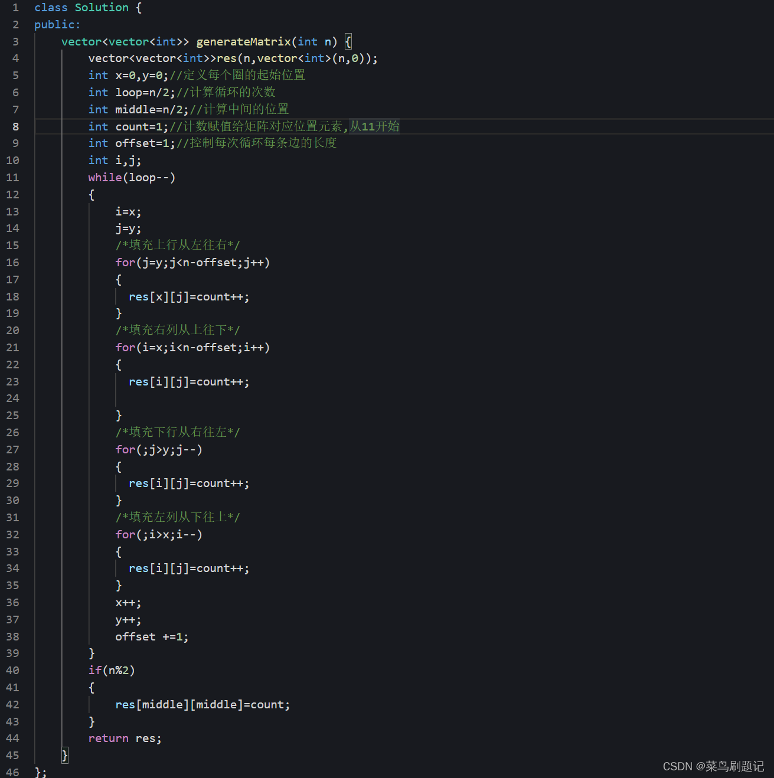The image size is (774, 778).
Task: Click the "for(j=y;j<n-offset;j++)" loop header
Action: point(192,263)
